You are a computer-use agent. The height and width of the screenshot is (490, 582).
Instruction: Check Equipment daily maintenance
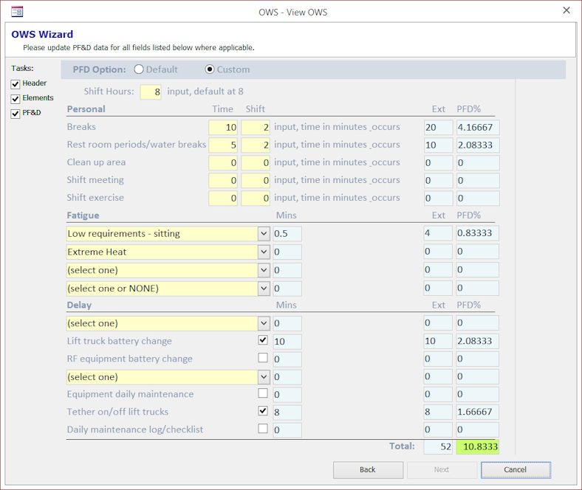pyautogui.click(x=263, y=393)
